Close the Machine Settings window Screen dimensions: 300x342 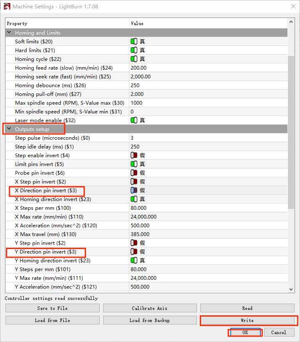[291, 7]
